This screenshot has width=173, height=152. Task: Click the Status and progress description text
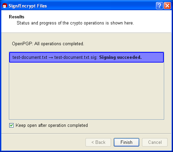75,23
